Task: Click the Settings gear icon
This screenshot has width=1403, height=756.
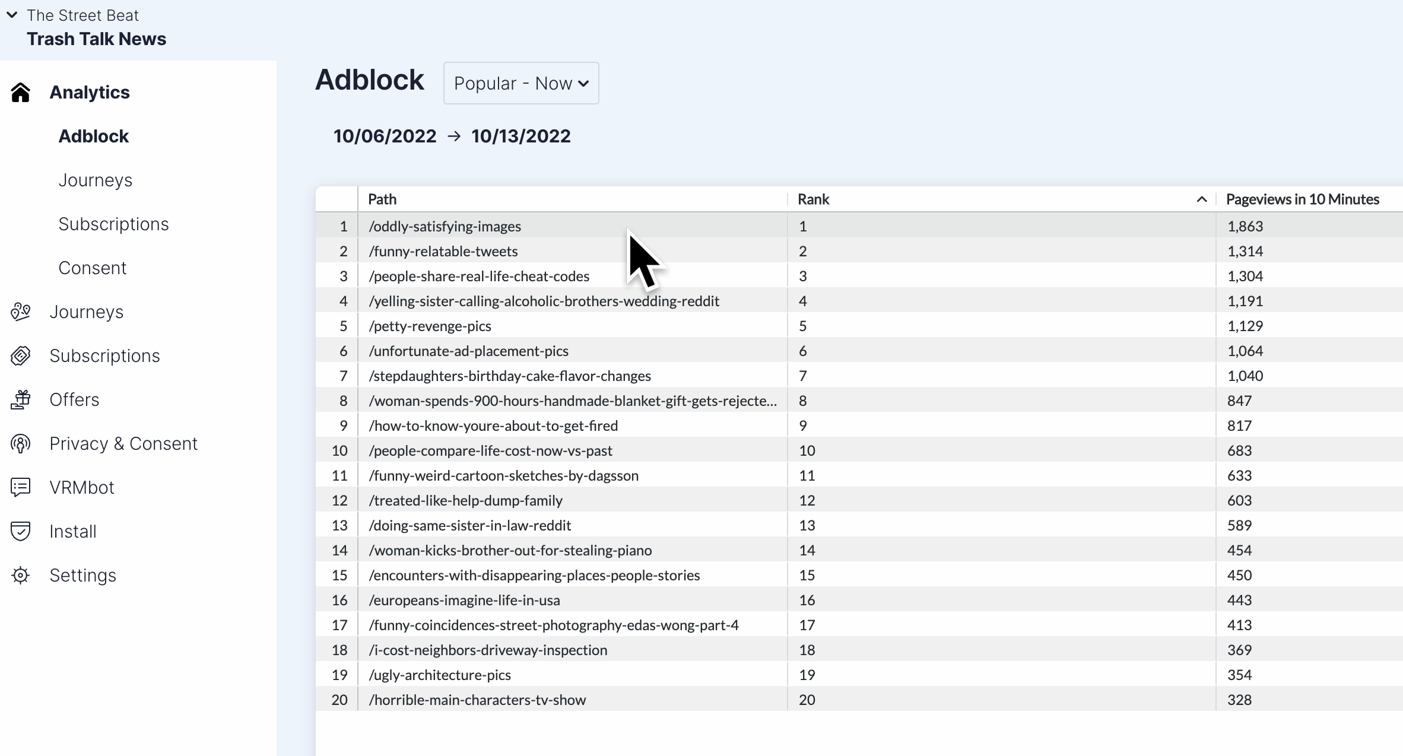Action: 21,576
